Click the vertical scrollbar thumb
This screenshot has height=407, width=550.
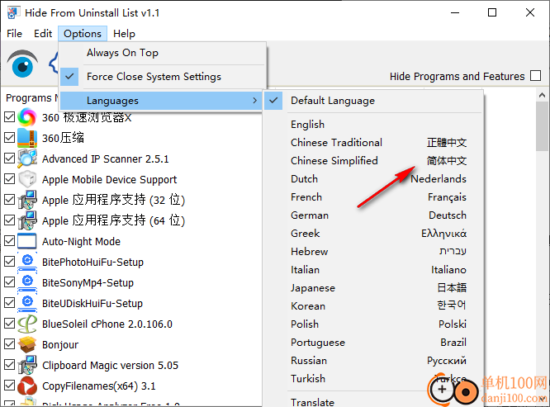[x=542, y=126]
